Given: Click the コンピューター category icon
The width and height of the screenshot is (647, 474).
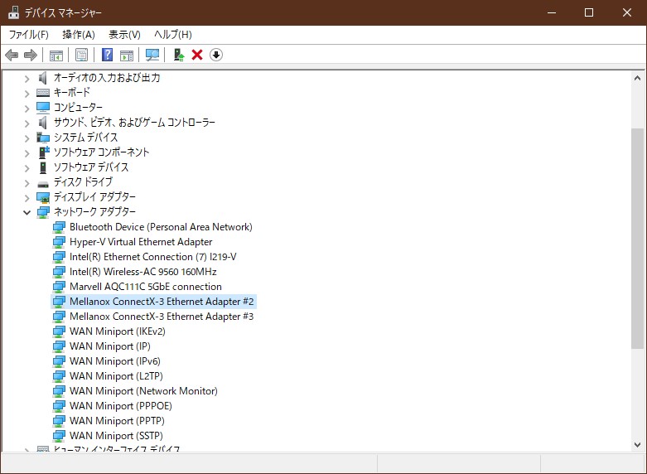Looking at the screenshot, I should (x=43, y=108).
